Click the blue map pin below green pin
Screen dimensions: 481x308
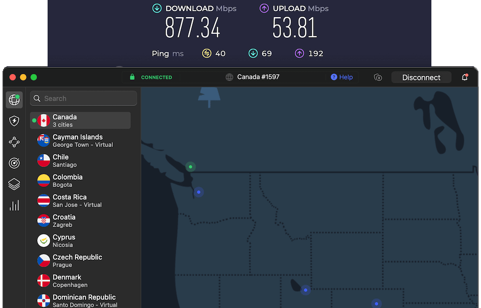(x=199, y=192)
